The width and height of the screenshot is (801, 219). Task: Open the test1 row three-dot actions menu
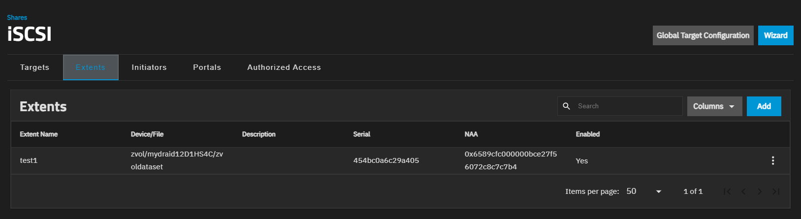(x=772, y=160)
